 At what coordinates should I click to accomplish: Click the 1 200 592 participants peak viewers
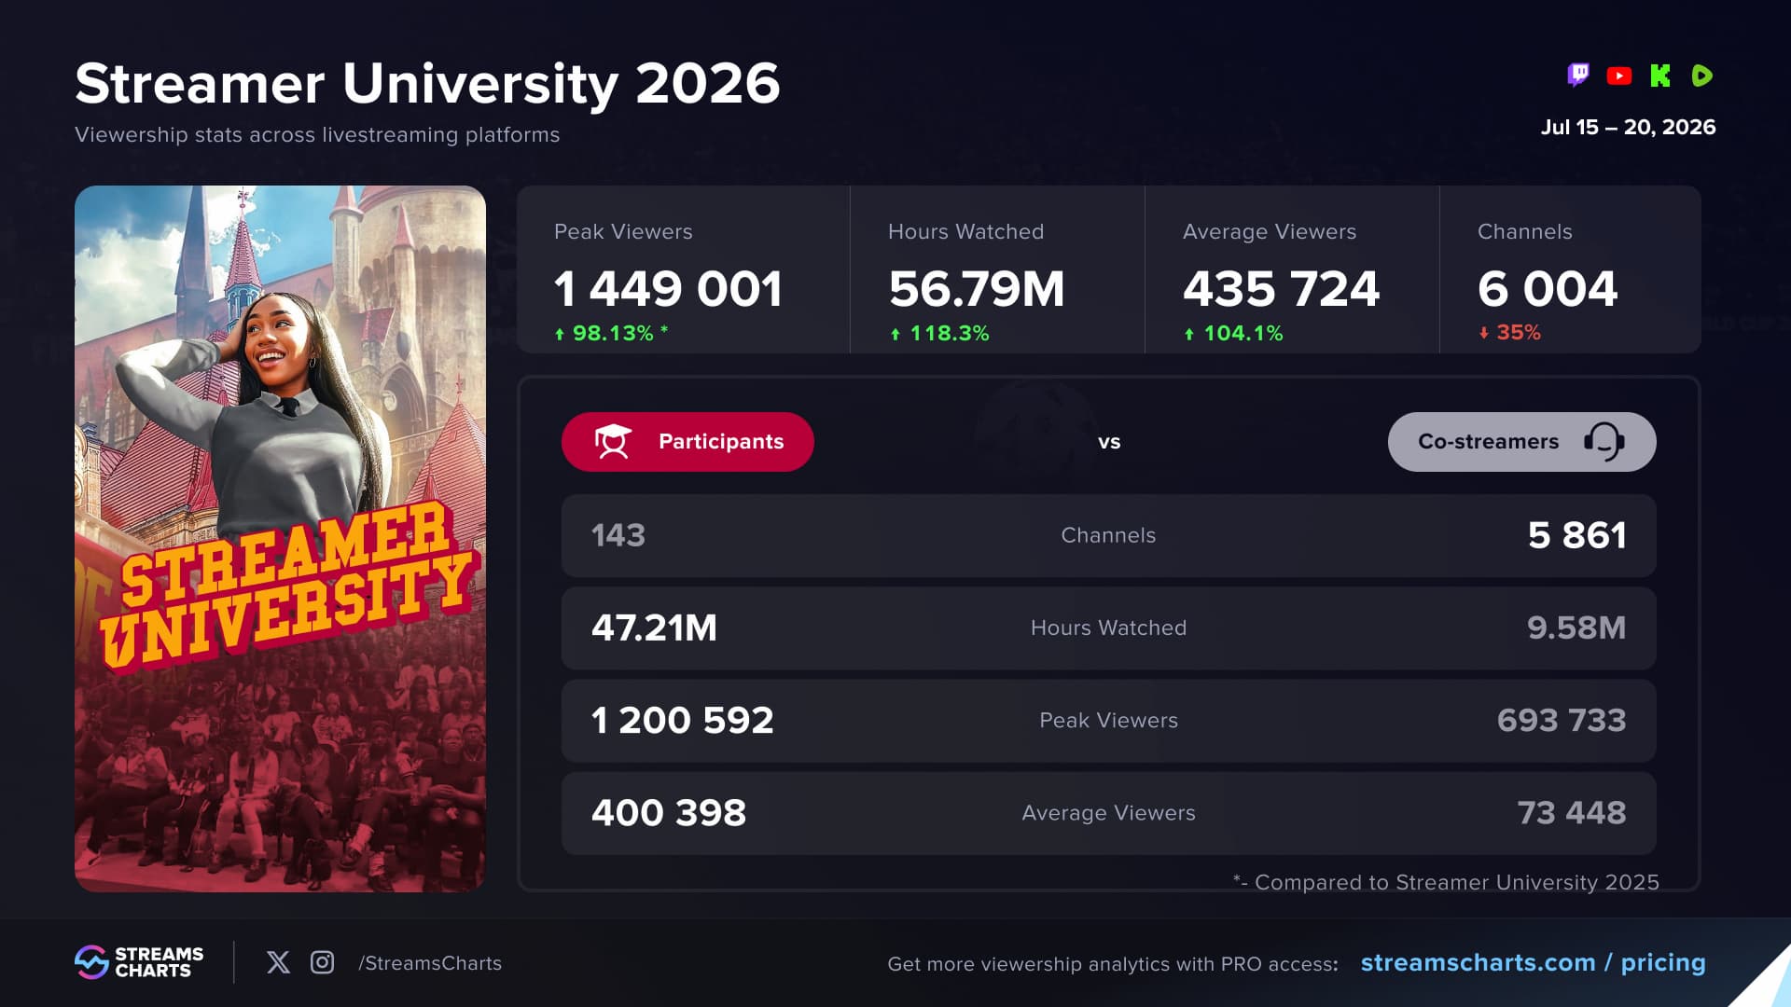[683, 720]
